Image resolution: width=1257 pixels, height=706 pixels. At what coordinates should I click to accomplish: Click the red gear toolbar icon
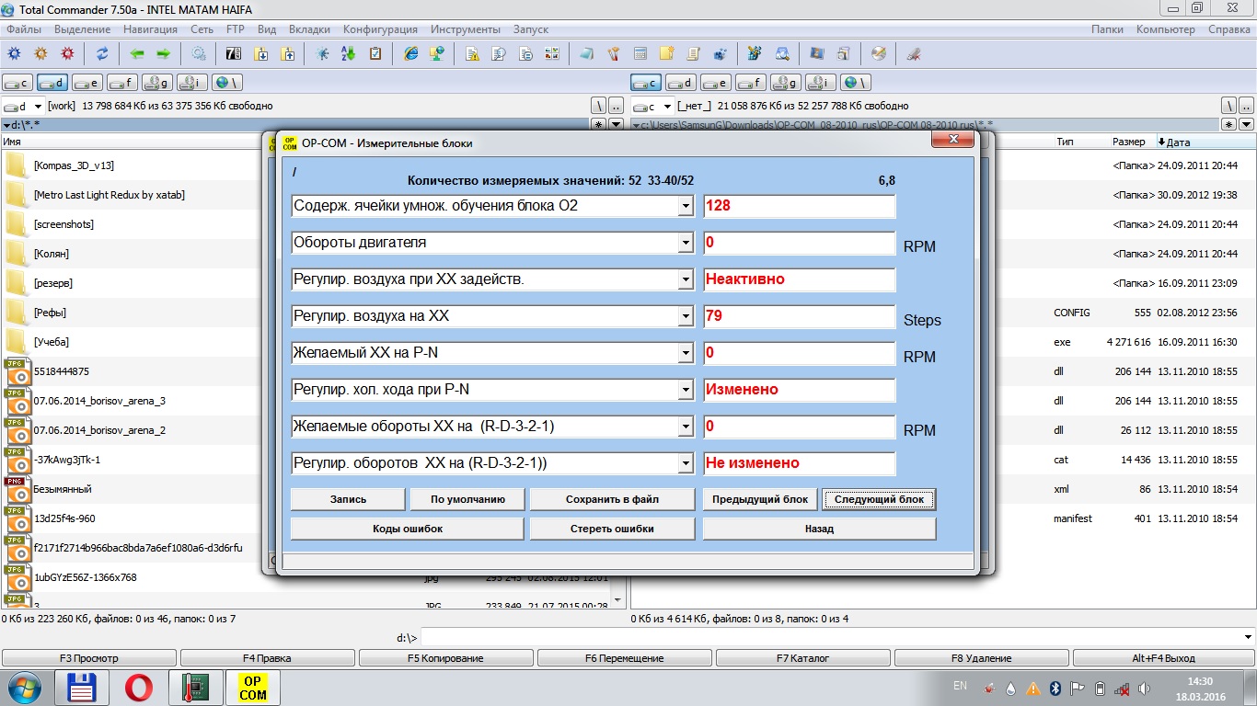click(67, 53)
